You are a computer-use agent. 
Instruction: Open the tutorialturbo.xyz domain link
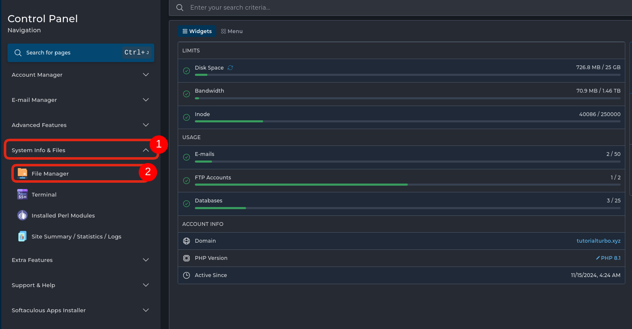[x=598, y=241]
